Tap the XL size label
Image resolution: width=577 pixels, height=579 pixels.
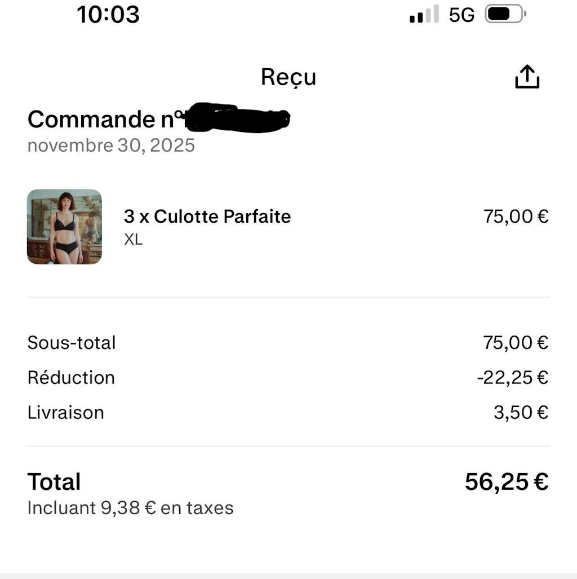[x=133, y=239]
